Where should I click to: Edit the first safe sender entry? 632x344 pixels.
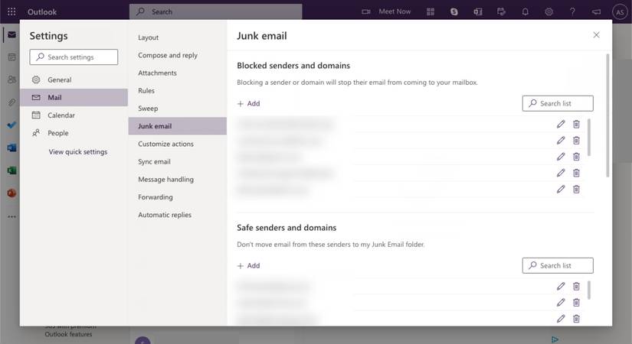coord(561,286)
